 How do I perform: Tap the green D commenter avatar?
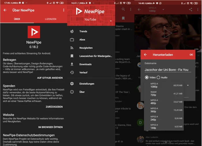click(x=140, y=123)
